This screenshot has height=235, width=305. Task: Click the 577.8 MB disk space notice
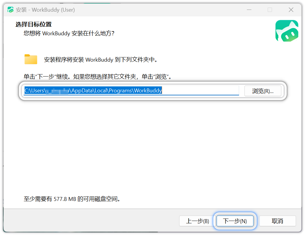click(x=72, y=199)
